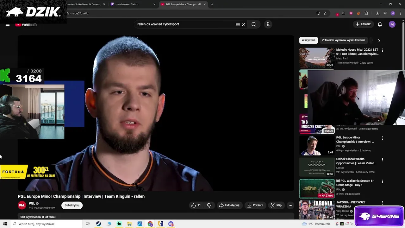Click the main video player

156,113
